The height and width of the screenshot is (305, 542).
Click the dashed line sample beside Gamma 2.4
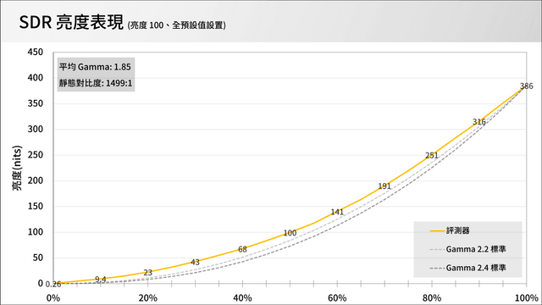pos(437,268)
